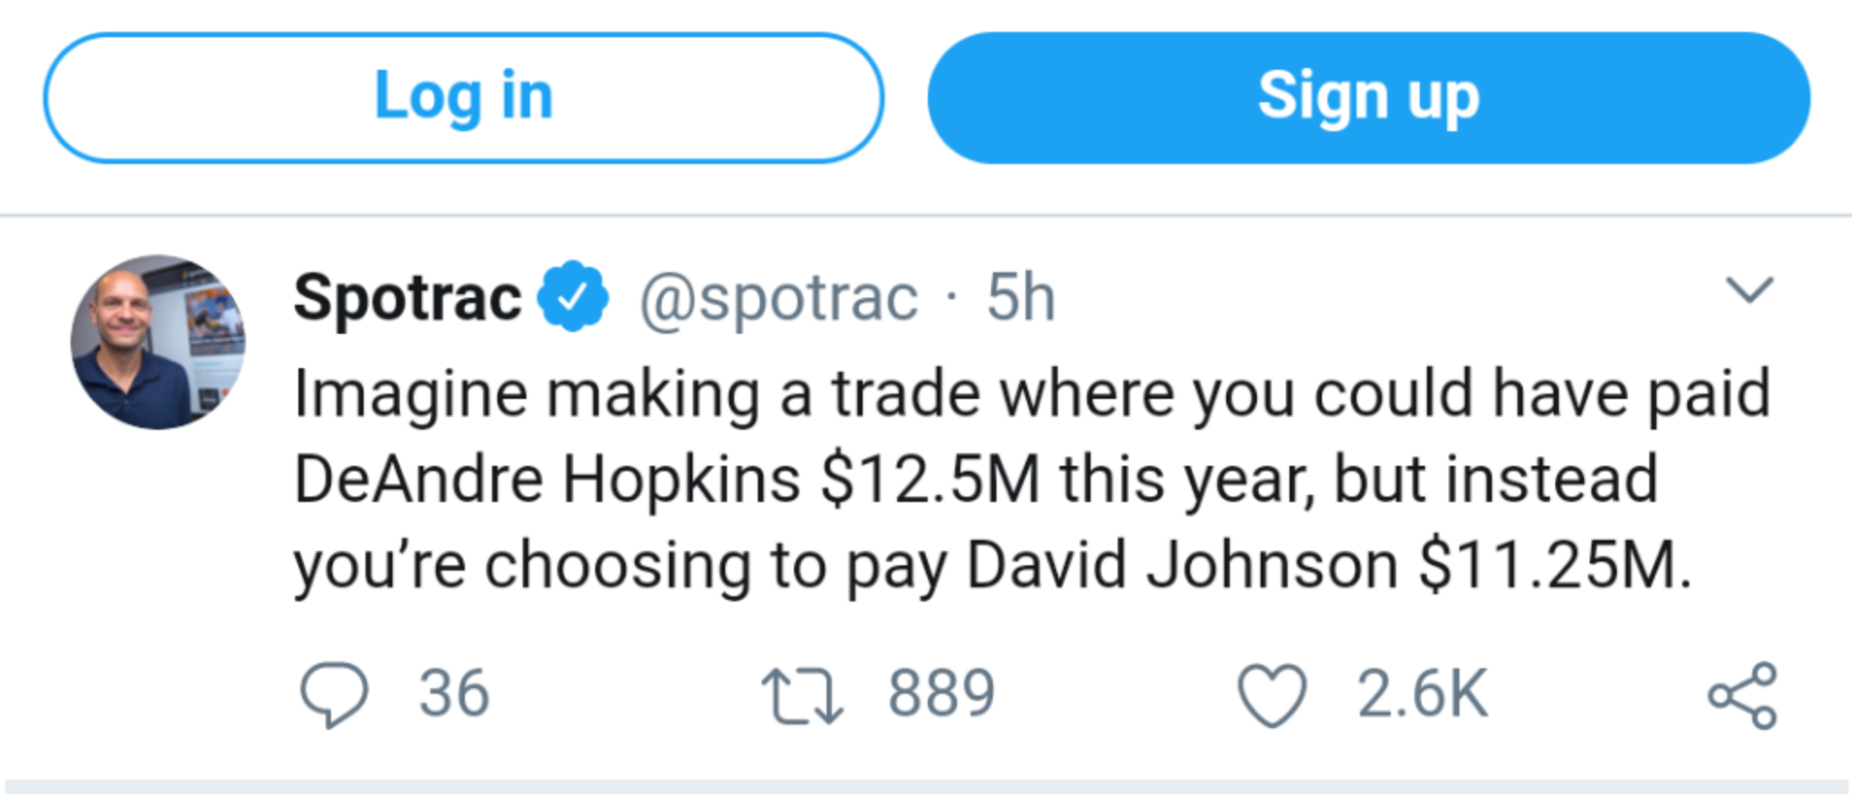Click the 36 replies count
This screenshot has width=1852, height=794.
click(x=454, y=695)
